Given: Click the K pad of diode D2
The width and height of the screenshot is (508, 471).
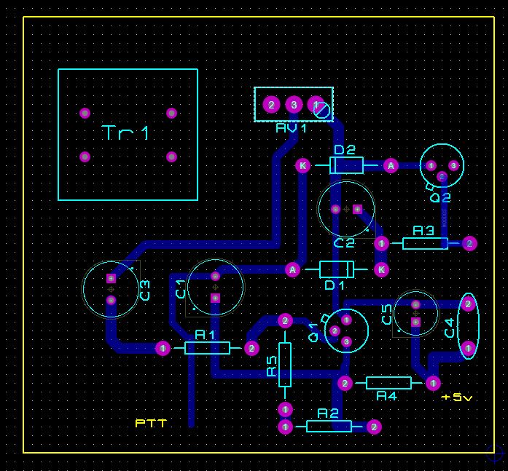Looking at the screenshot, I should click(x=303, y=166).
